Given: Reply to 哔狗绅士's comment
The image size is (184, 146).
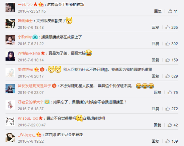Looking at the screenshot, I should pos(155,27).
